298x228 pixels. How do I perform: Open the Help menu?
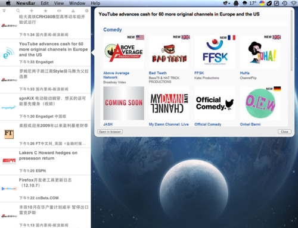[95, 3]
